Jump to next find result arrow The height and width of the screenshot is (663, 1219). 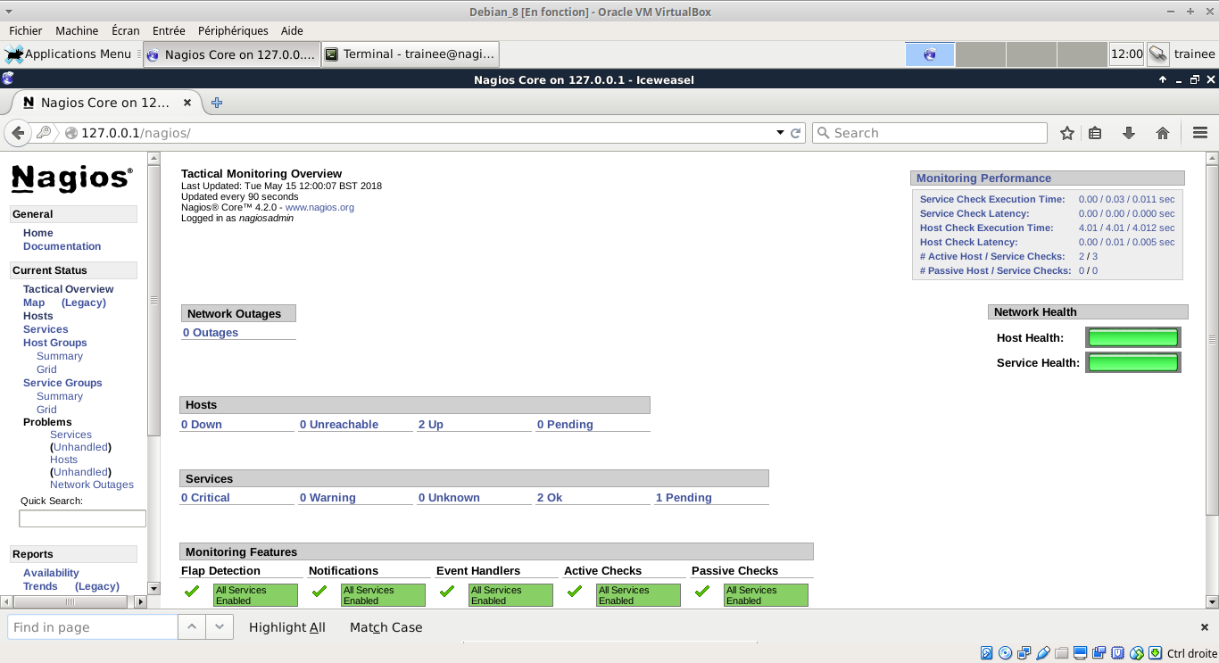[x=220, y=627]
